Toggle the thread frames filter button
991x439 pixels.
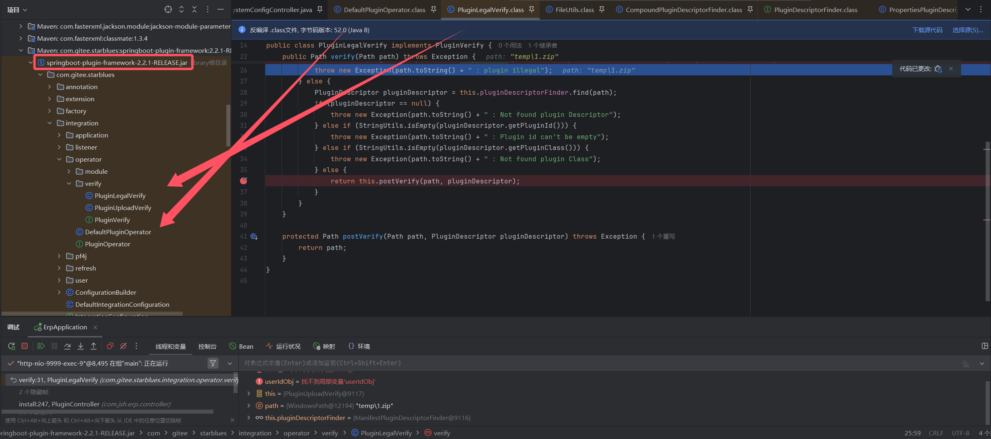click(213, 363)
